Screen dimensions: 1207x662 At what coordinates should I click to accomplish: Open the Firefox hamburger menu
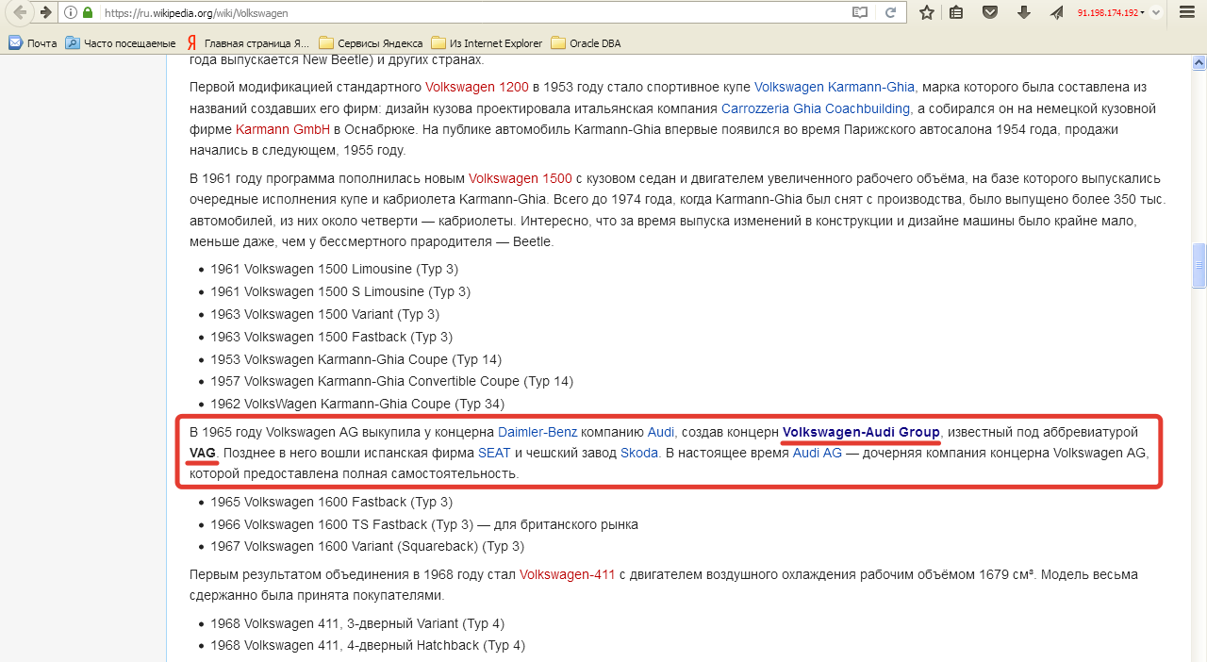tap(1187, 12)
